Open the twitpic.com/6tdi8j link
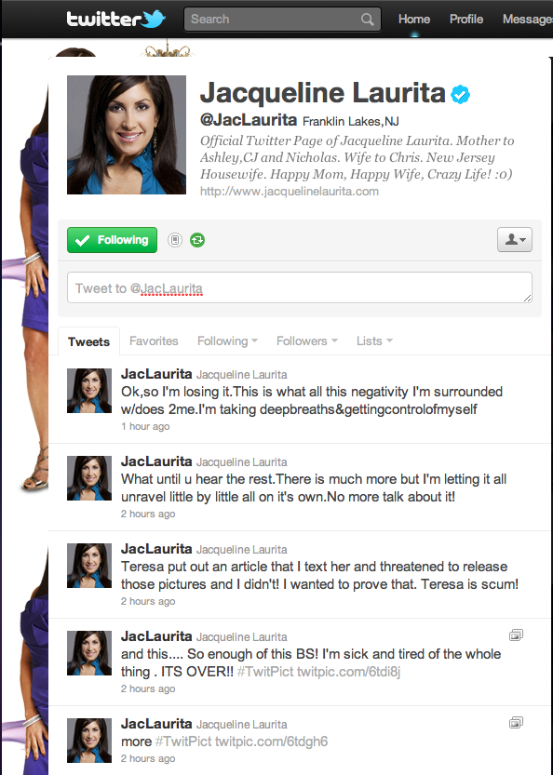This screenshot has width=553, height=775. tap(348, 672)
